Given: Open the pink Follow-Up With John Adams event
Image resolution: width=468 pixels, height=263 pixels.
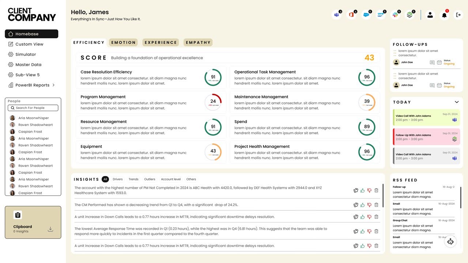Looking at the screenshot, I should click(x=426, y=137).
